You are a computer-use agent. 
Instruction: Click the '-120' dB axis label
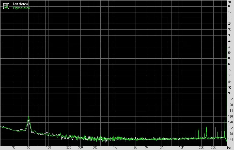pyautogui.click(x=230, y=116)
